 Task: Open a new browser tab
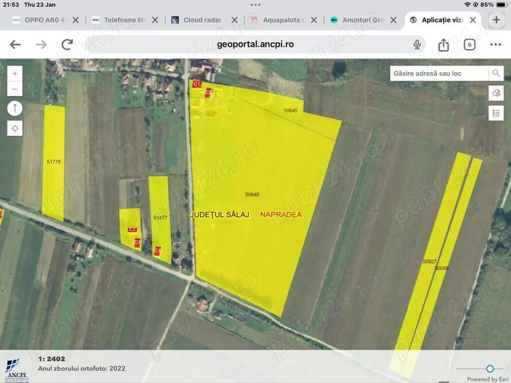(x=496, y=20)
